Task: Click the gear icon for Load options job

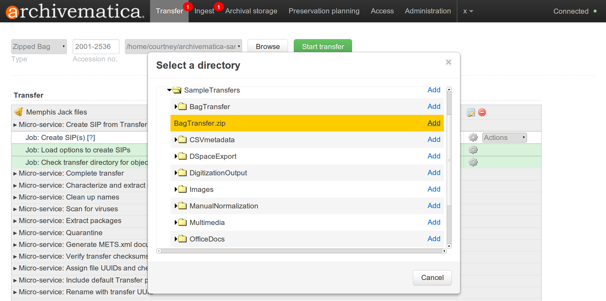Action: [473, 150]
